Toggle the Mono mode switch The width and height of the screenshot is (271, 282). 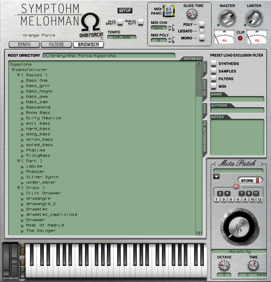pos(202,38)
